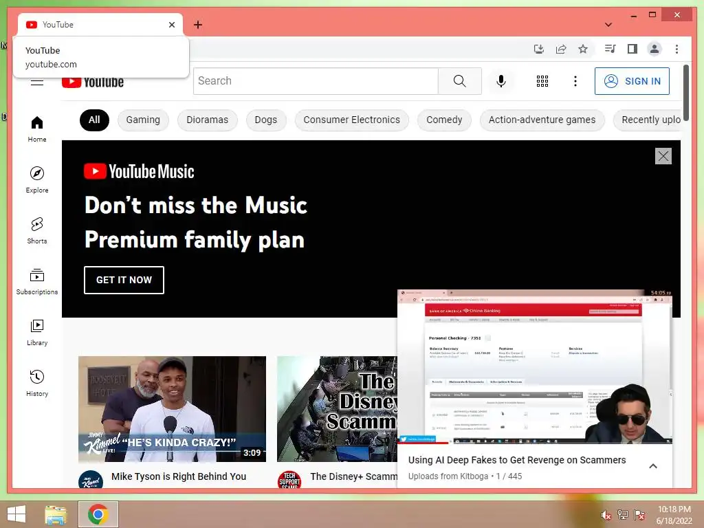This screenshot has width=704, height=528.
Task: Click the miniplayer title about Deep Fakes
Action: click(517, 460)
